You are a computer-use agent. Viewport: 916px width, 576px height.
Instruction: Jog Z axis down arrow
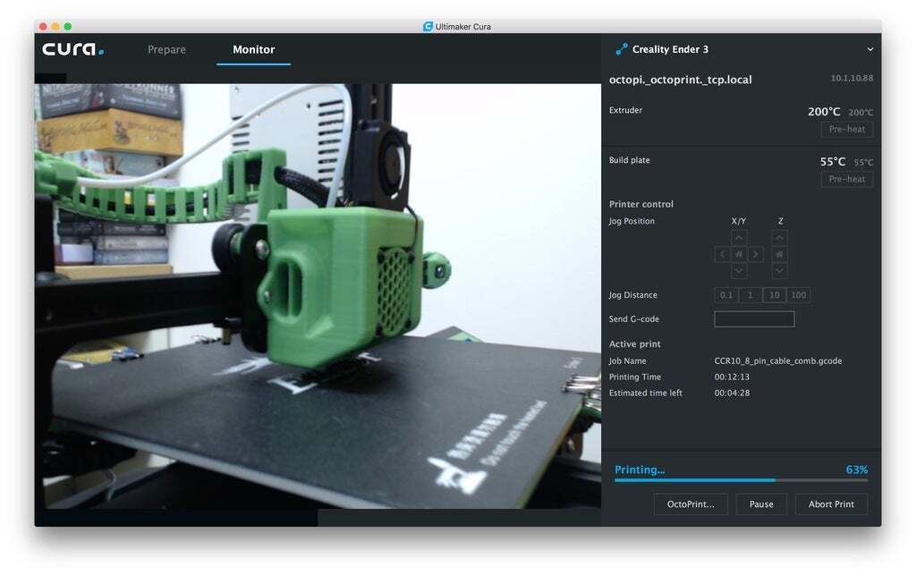tap(779, 270)
